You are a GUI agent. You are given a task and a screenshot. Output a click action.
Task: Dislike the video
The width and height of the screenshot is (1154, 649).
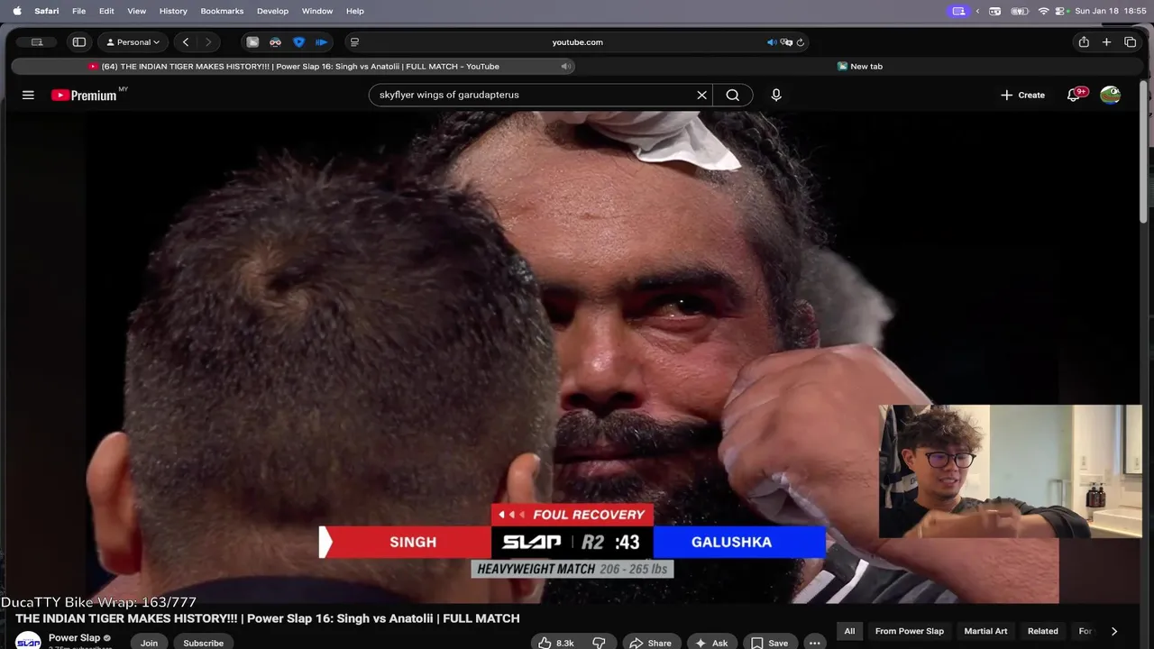tap(599, 643)
